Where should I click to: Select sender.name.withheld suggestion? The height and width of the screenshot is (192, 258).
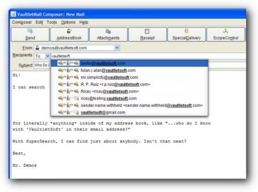pyautogui.click(x=130, y=105)
